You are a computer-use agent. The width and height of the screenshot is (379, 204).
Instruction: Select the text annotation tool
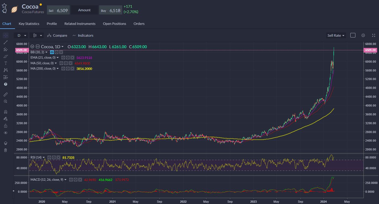[x=6, y=63]
